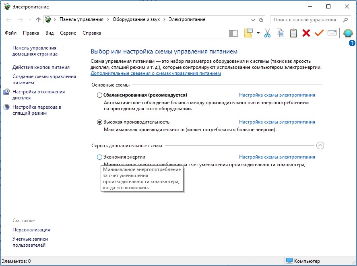Expand folder options dropdown arrow in toolbar
The image size is (357, 266).
click(258, 33)
